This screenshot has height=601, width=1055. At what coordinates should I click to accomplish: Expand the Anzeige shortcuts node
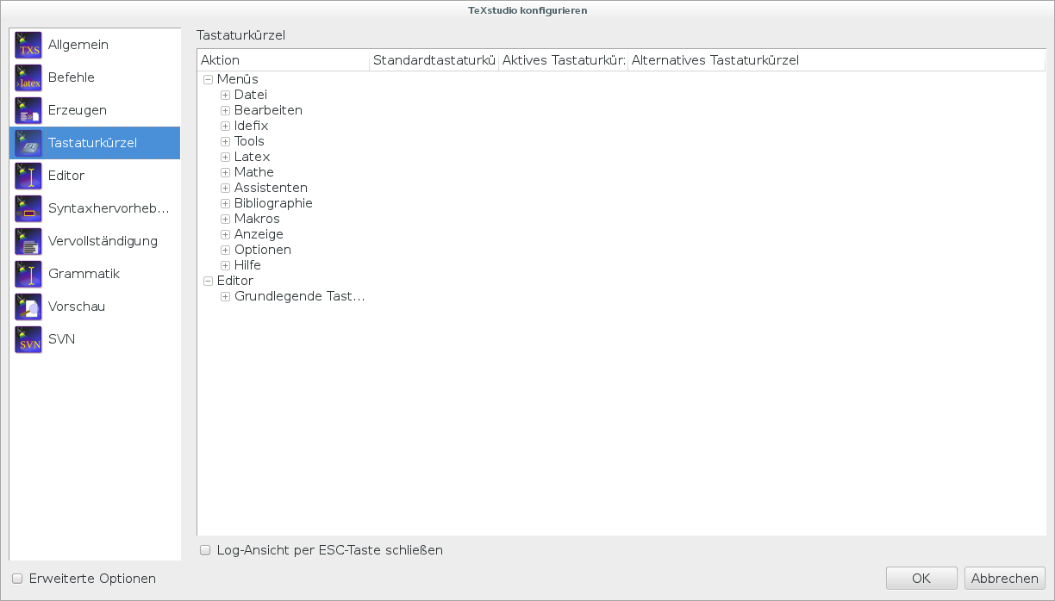point(225,234)
